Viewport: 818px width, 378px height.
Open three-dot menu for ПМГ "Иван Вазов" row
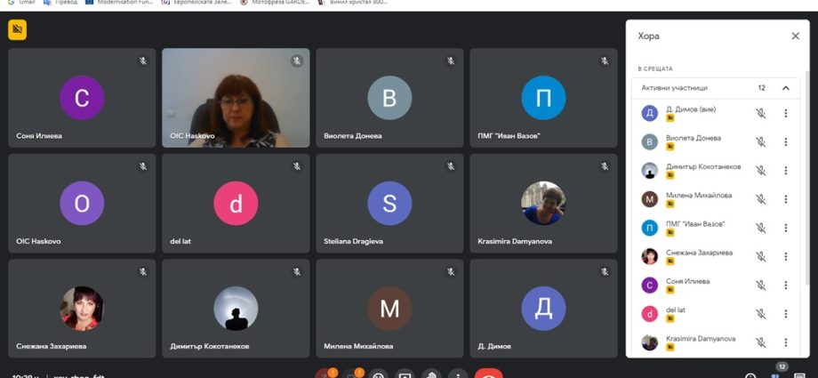pyautogui.click(x=786, y=229)
